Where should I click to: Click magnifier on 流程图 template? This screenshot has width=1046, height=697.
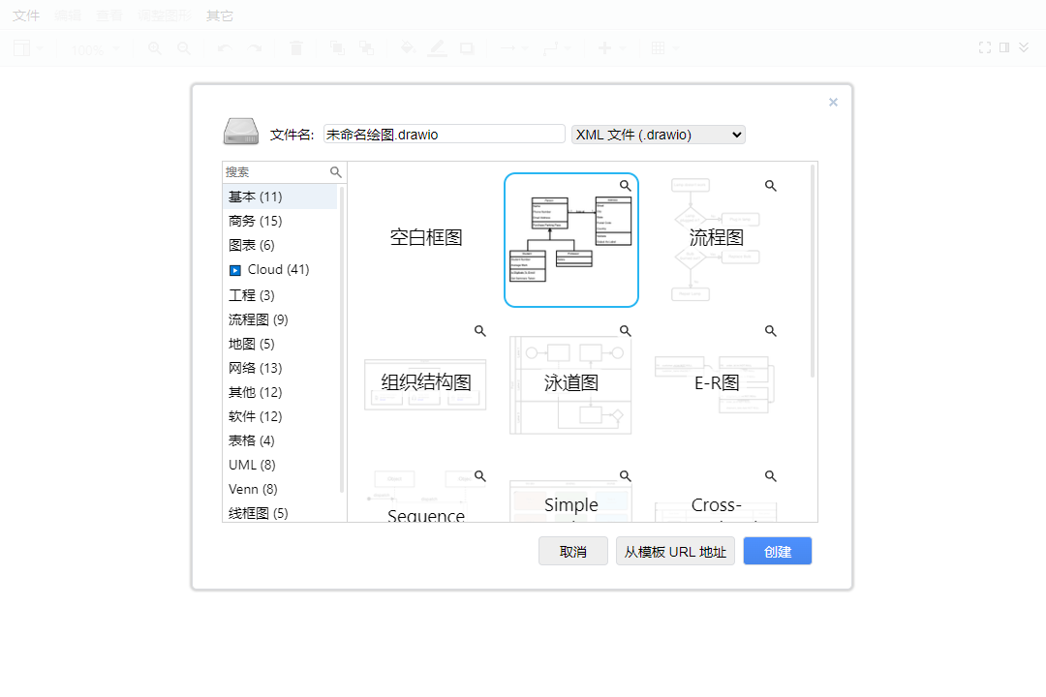pyautogui.click(x=771, y=186)
